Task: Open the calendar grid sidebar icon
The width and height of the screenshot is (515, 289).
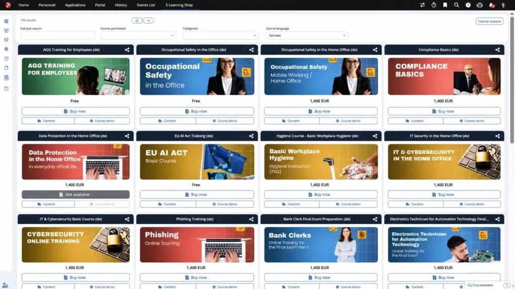Action: tap(6, 21)
